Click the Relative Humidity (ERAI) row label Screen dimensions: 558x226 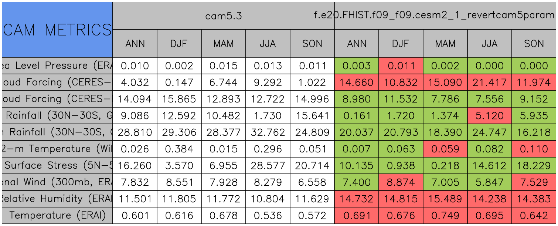57,199
